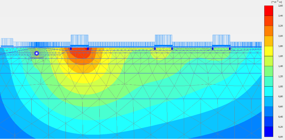Select the brightest red legend swatch at top
The height and width of the screenshot is (140, 285).
(269, 11)
